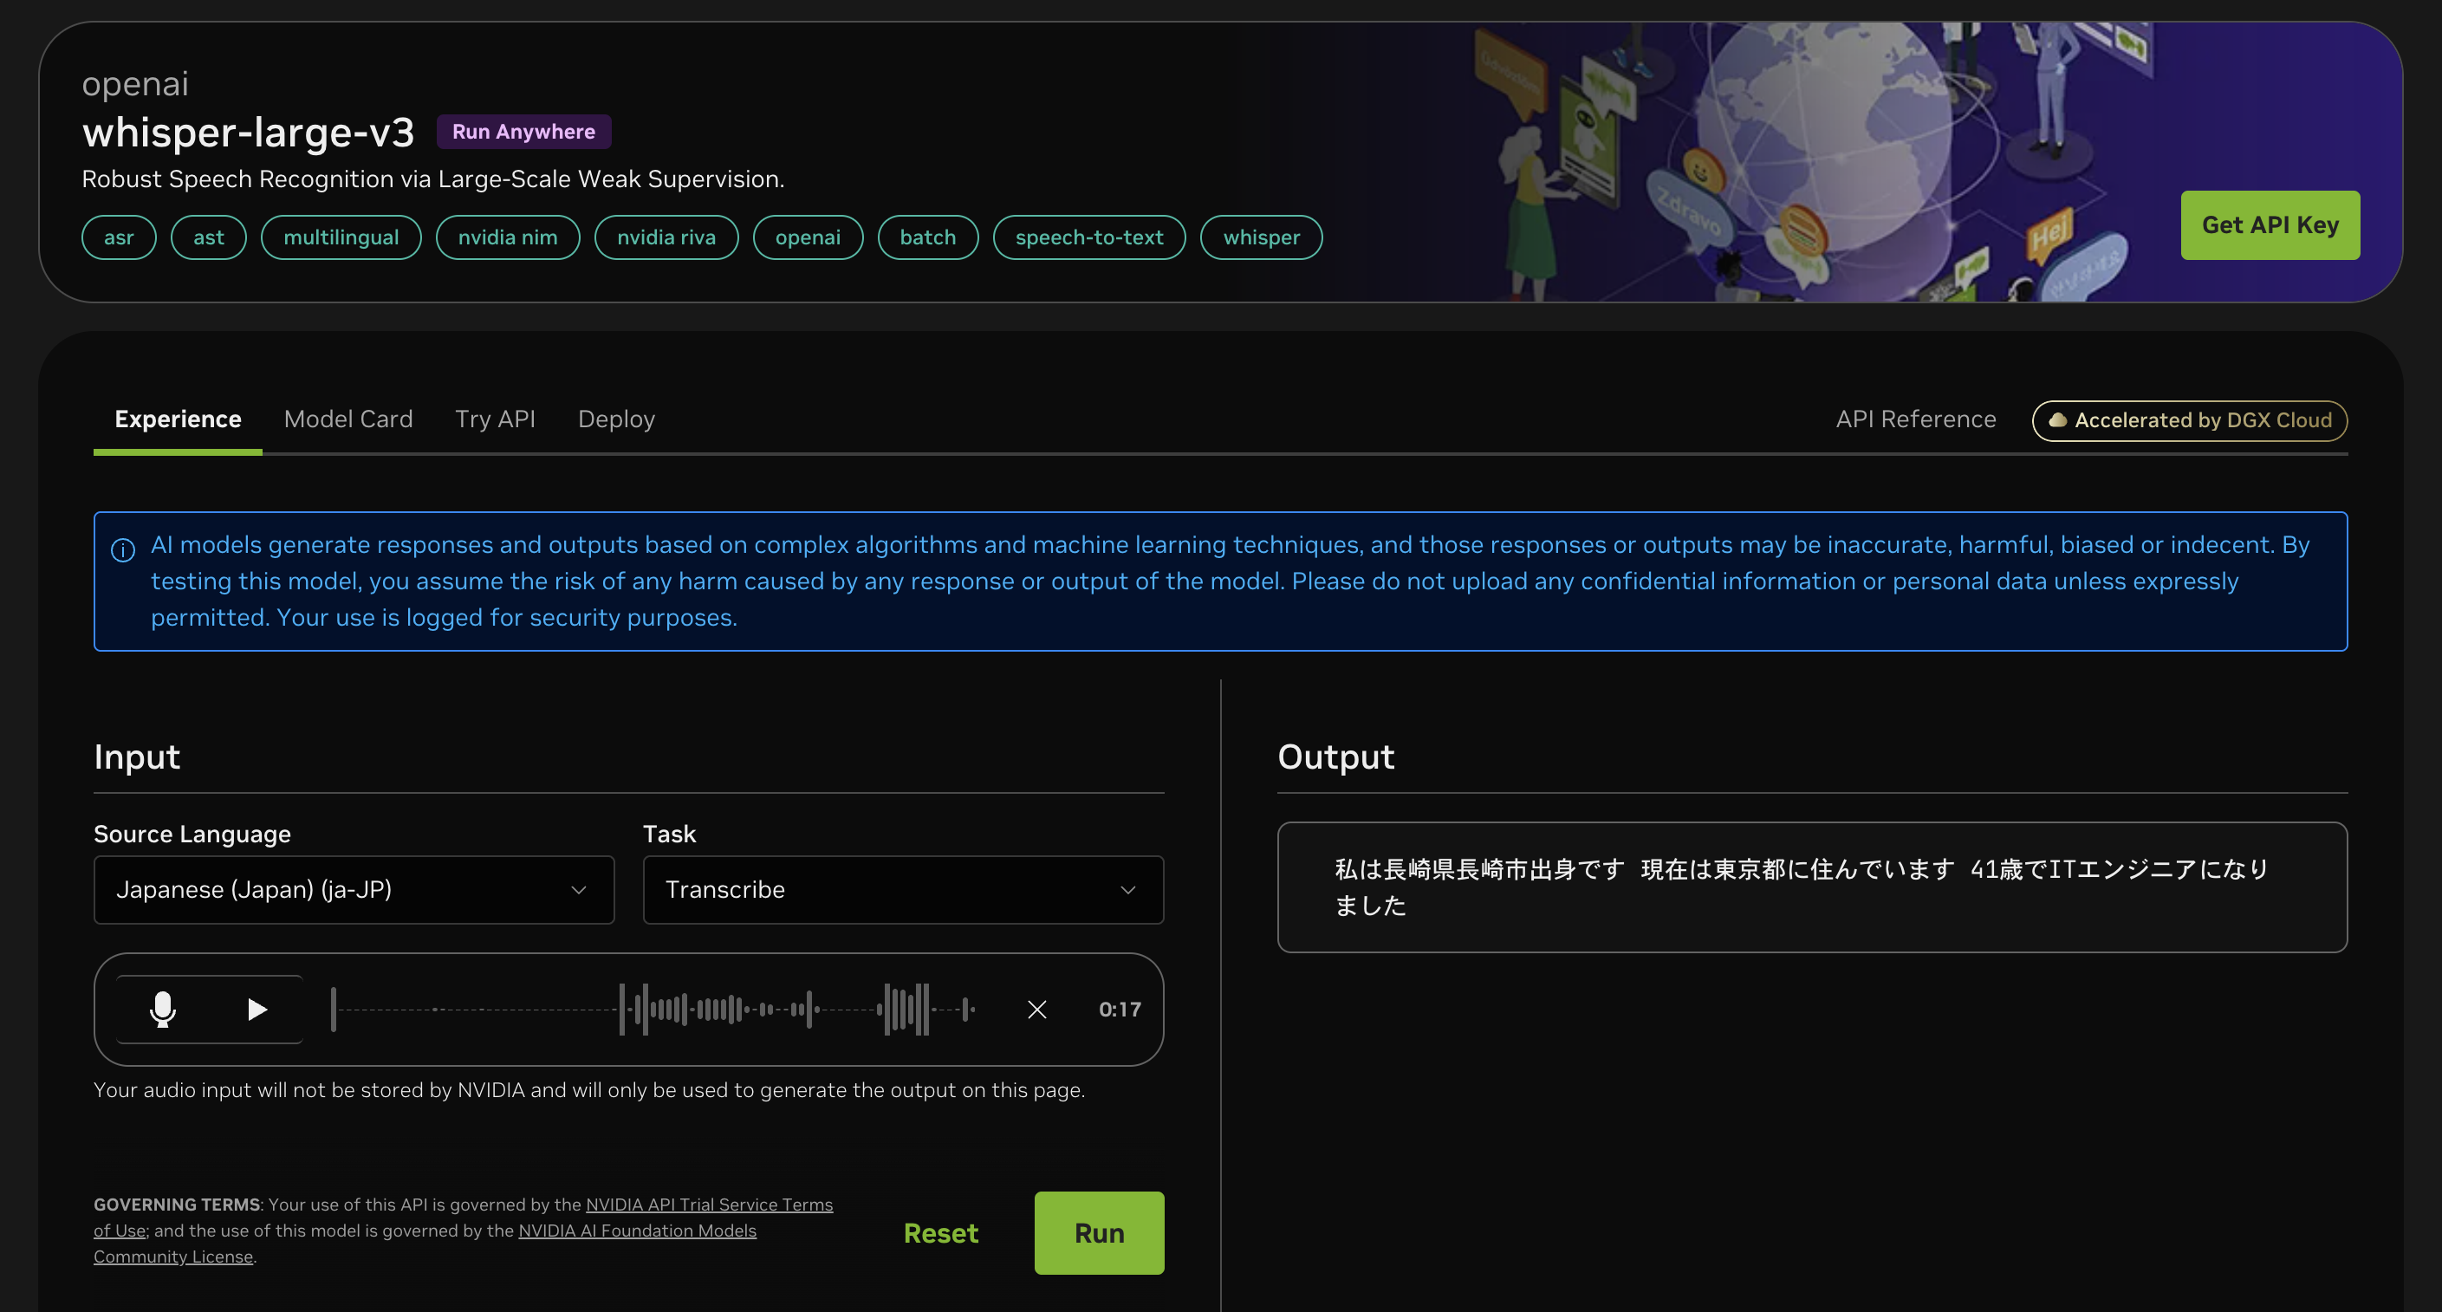Click the microphone record icon
Screen dimensions: 2442x1312
point(162,1009)
